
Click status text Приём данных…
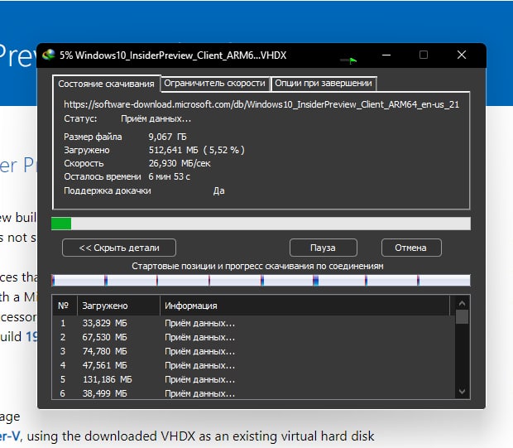tap(156, 118)
